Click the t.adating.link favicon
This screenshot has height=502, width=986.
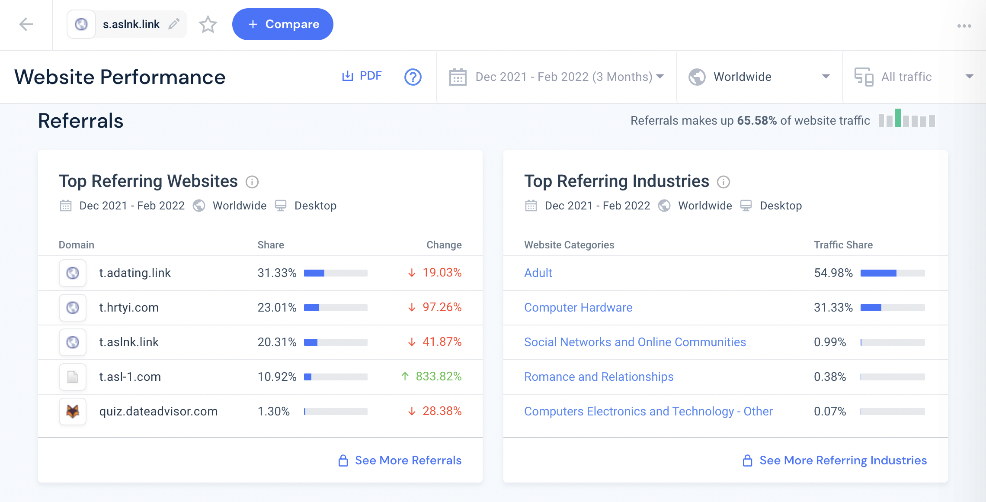73,273
